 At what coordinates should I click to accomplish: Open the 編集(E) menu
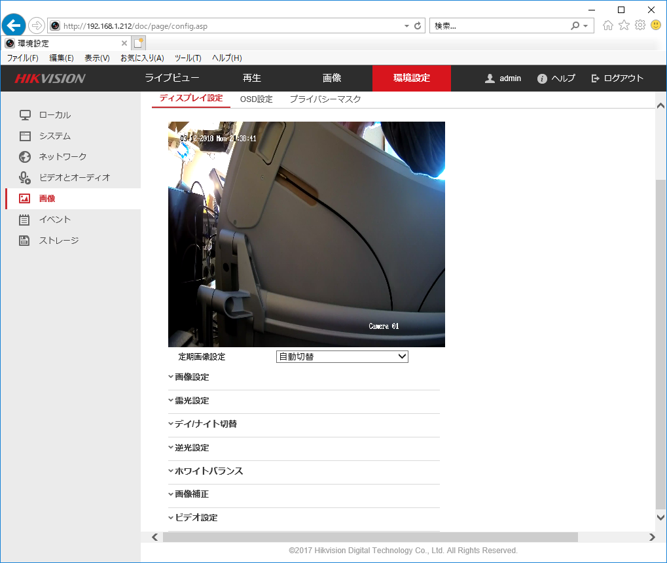[62, 58]
